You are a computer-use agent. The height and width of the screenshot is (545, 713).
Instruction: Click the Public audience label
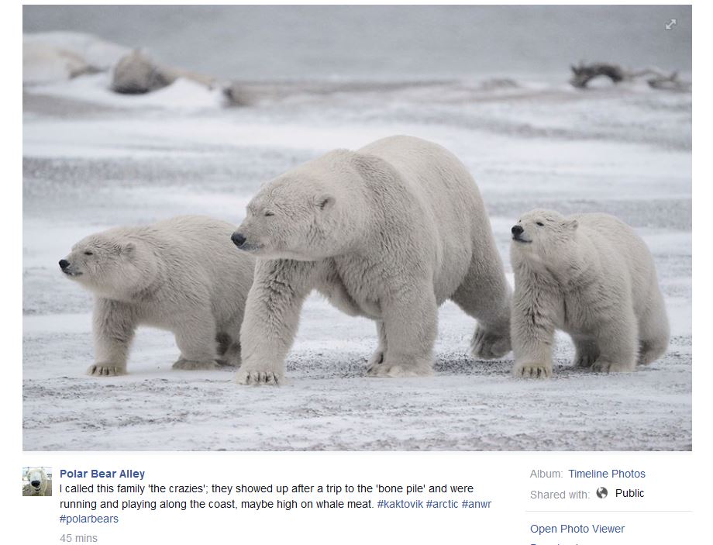pos(629,493)
